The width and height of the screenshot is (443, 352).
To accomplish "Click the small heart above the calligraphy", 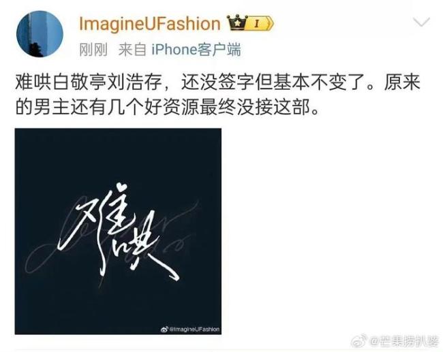I will click(x=122, y=187).
